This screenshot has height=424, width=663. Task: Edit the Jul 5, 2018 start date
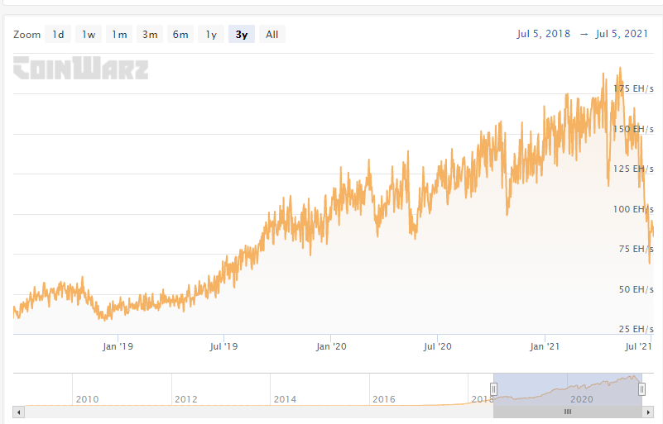point(543,34)
